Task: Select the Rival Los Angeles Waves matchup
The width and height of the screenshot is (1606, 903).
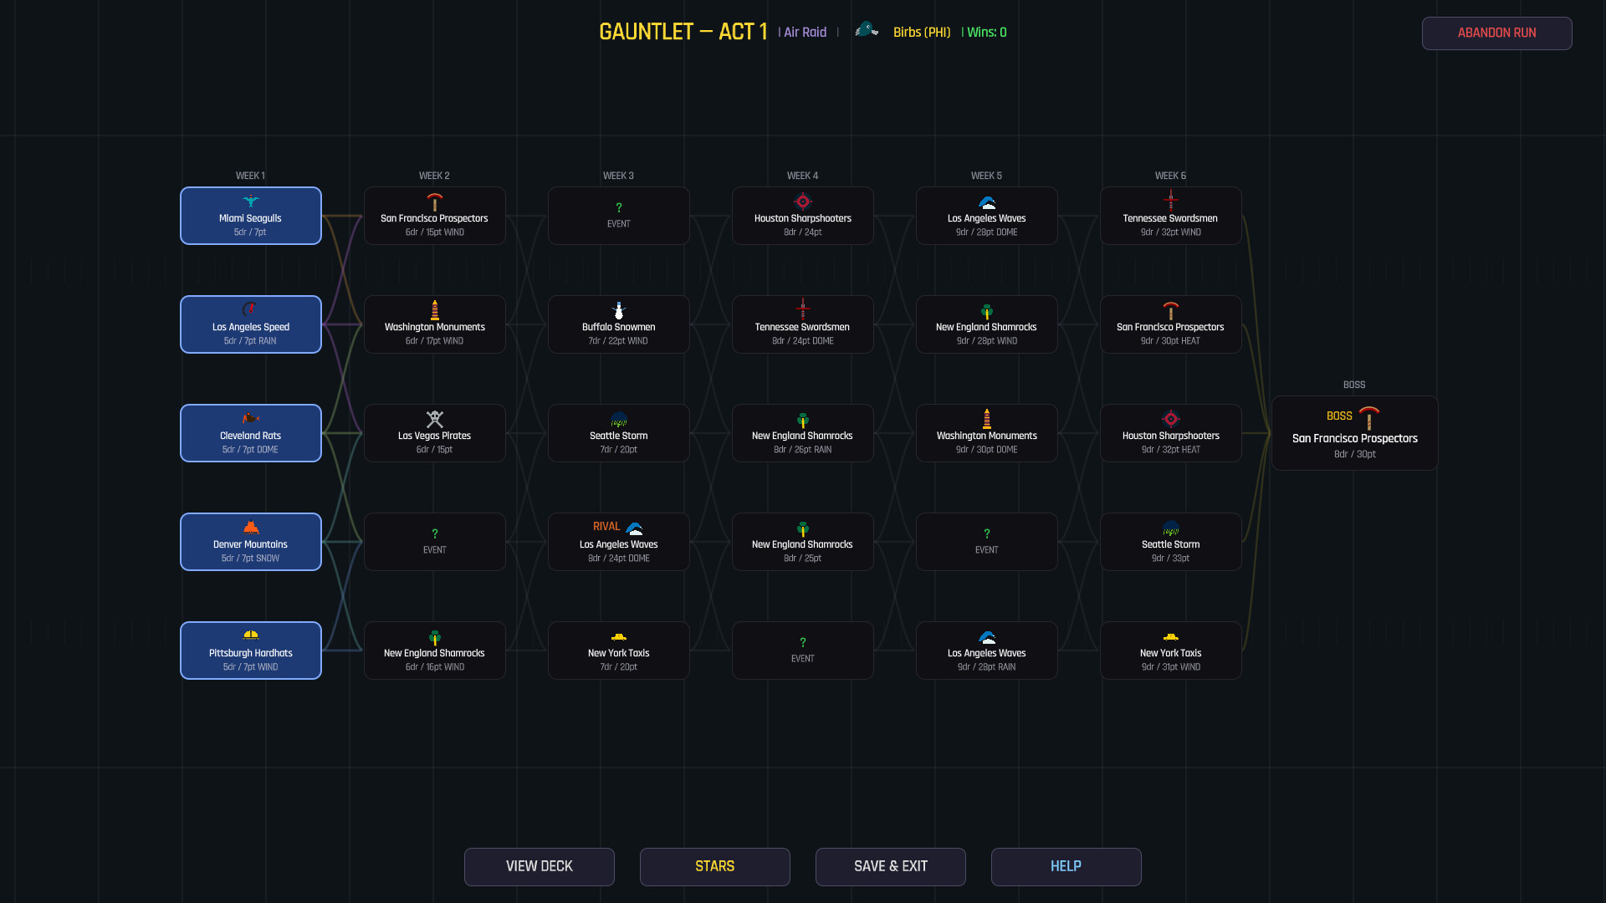Action: [618, 542]
